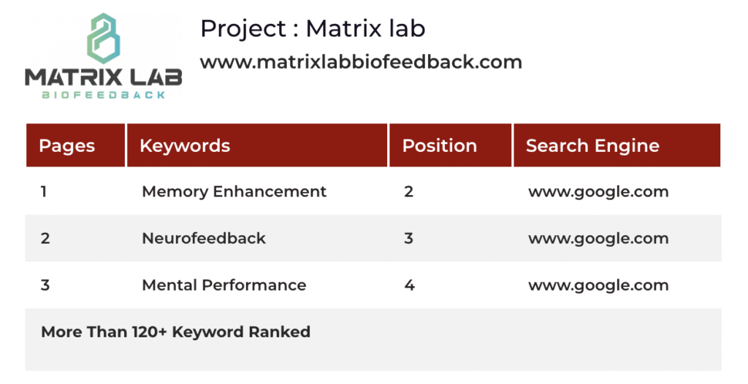Click the Search Engine column header
Viewport: 748px width, 384px height.
(x=592, y=145)
